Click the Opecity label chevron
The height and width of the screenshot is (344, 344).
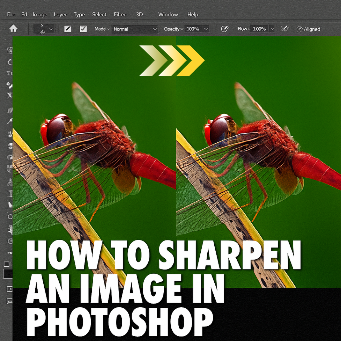click(182, 29)
